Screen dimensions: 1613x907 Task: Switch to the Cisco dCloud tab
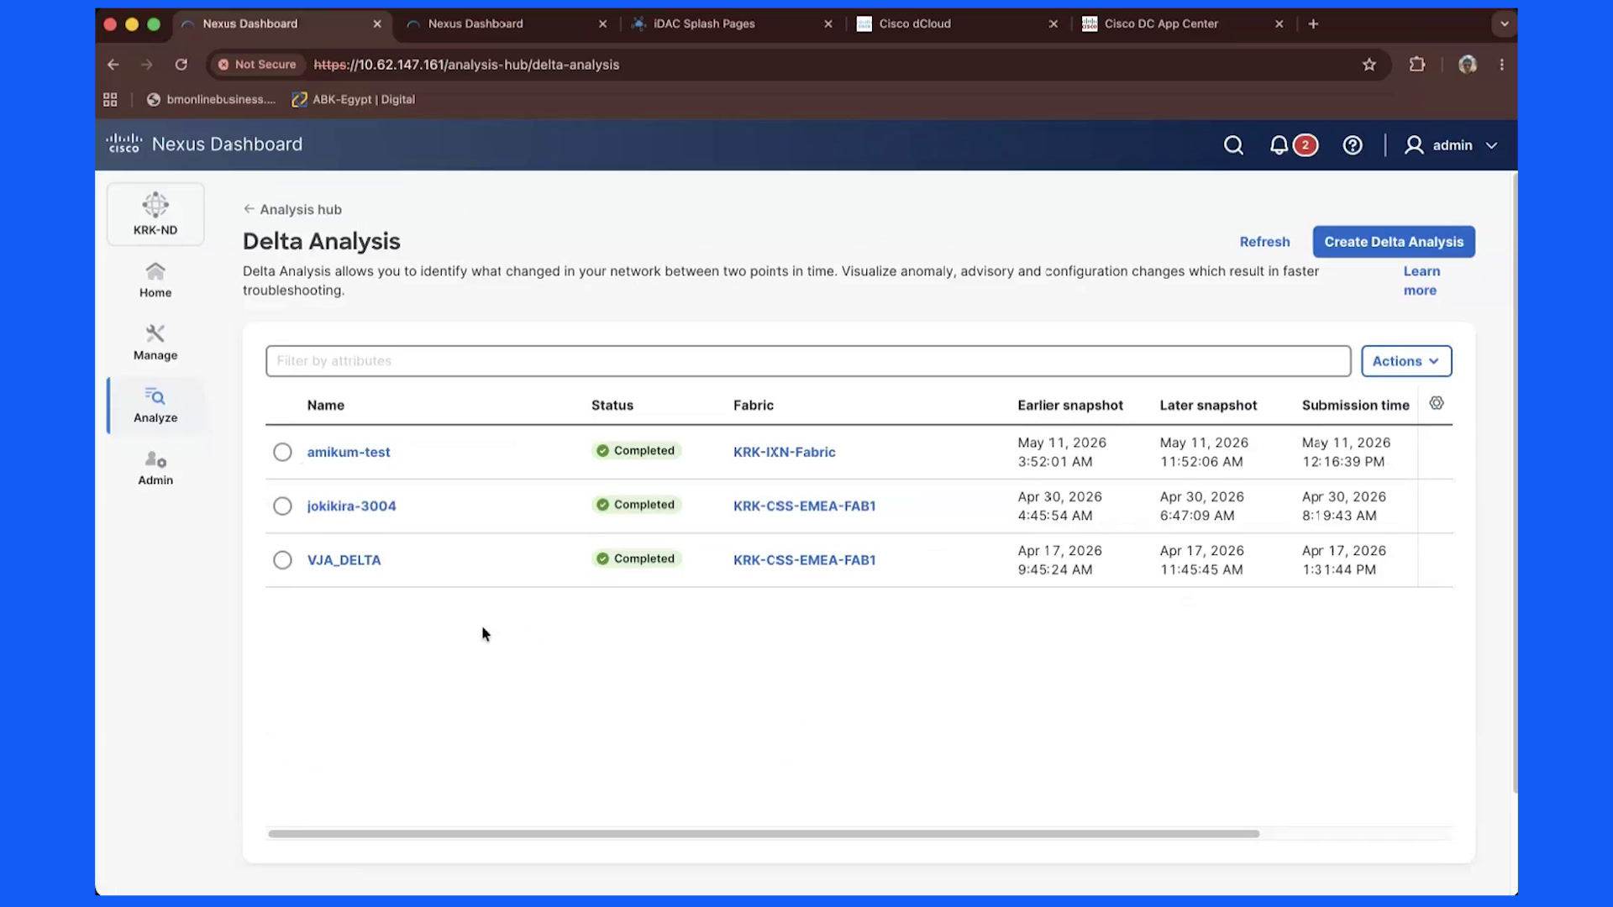tap(958, 24)
